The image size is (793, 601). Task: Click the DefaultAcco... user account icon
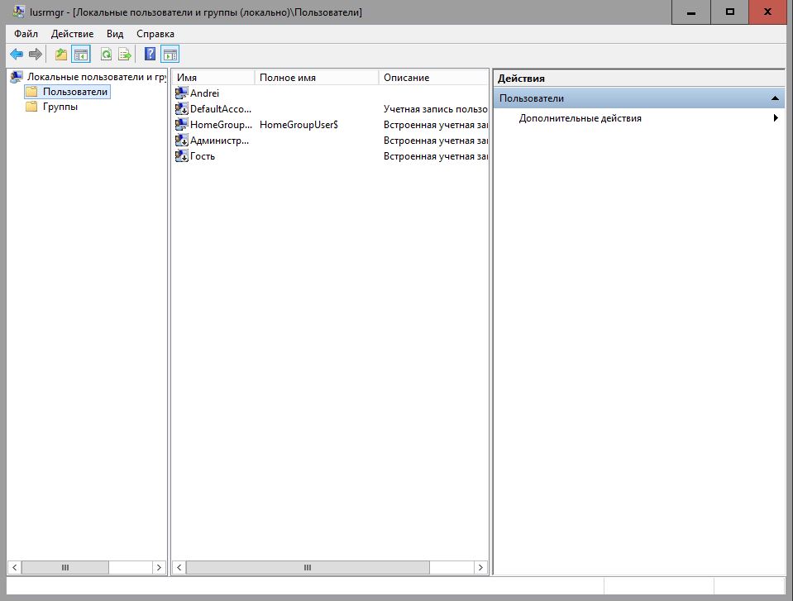point(181,108)
